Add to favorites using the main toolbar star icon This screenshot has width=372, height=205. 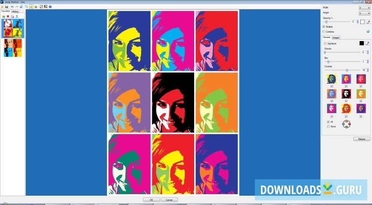coord(36,7)
